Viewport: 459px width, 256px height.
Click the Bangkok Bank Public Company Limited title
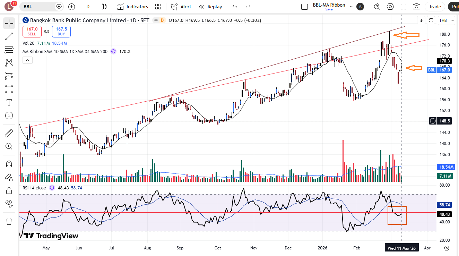pyautogui.click(x=78, y=20)
